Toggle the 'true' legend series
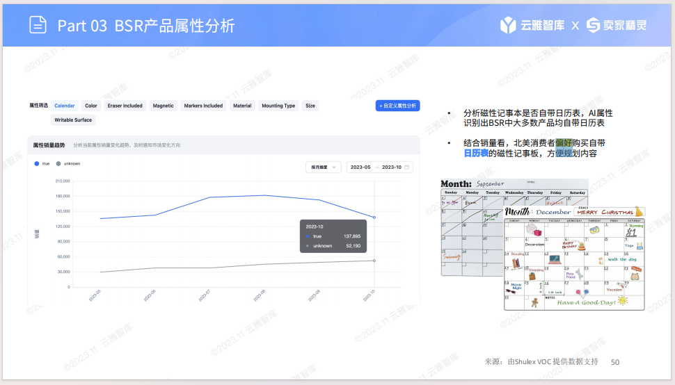This screenshot has height=385, width=675. [42, 164]
